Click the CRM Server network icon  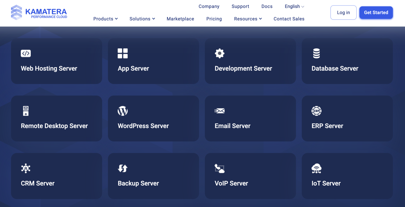[26, 168]
